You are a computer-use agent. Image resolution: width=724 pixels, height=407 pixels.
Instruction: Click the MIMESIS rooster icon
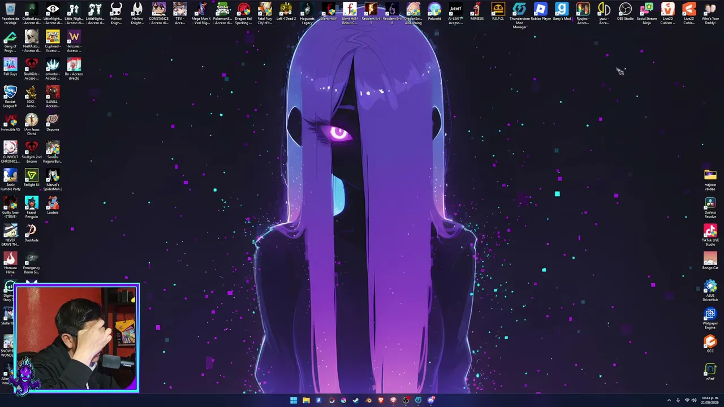click(x=477, y=11)
